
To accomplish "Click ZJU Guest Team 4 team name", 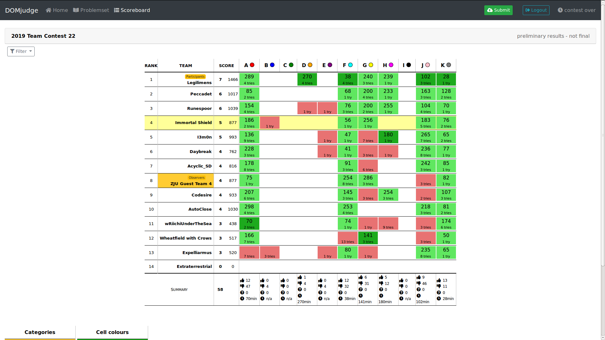I will [x=191, y=184].
